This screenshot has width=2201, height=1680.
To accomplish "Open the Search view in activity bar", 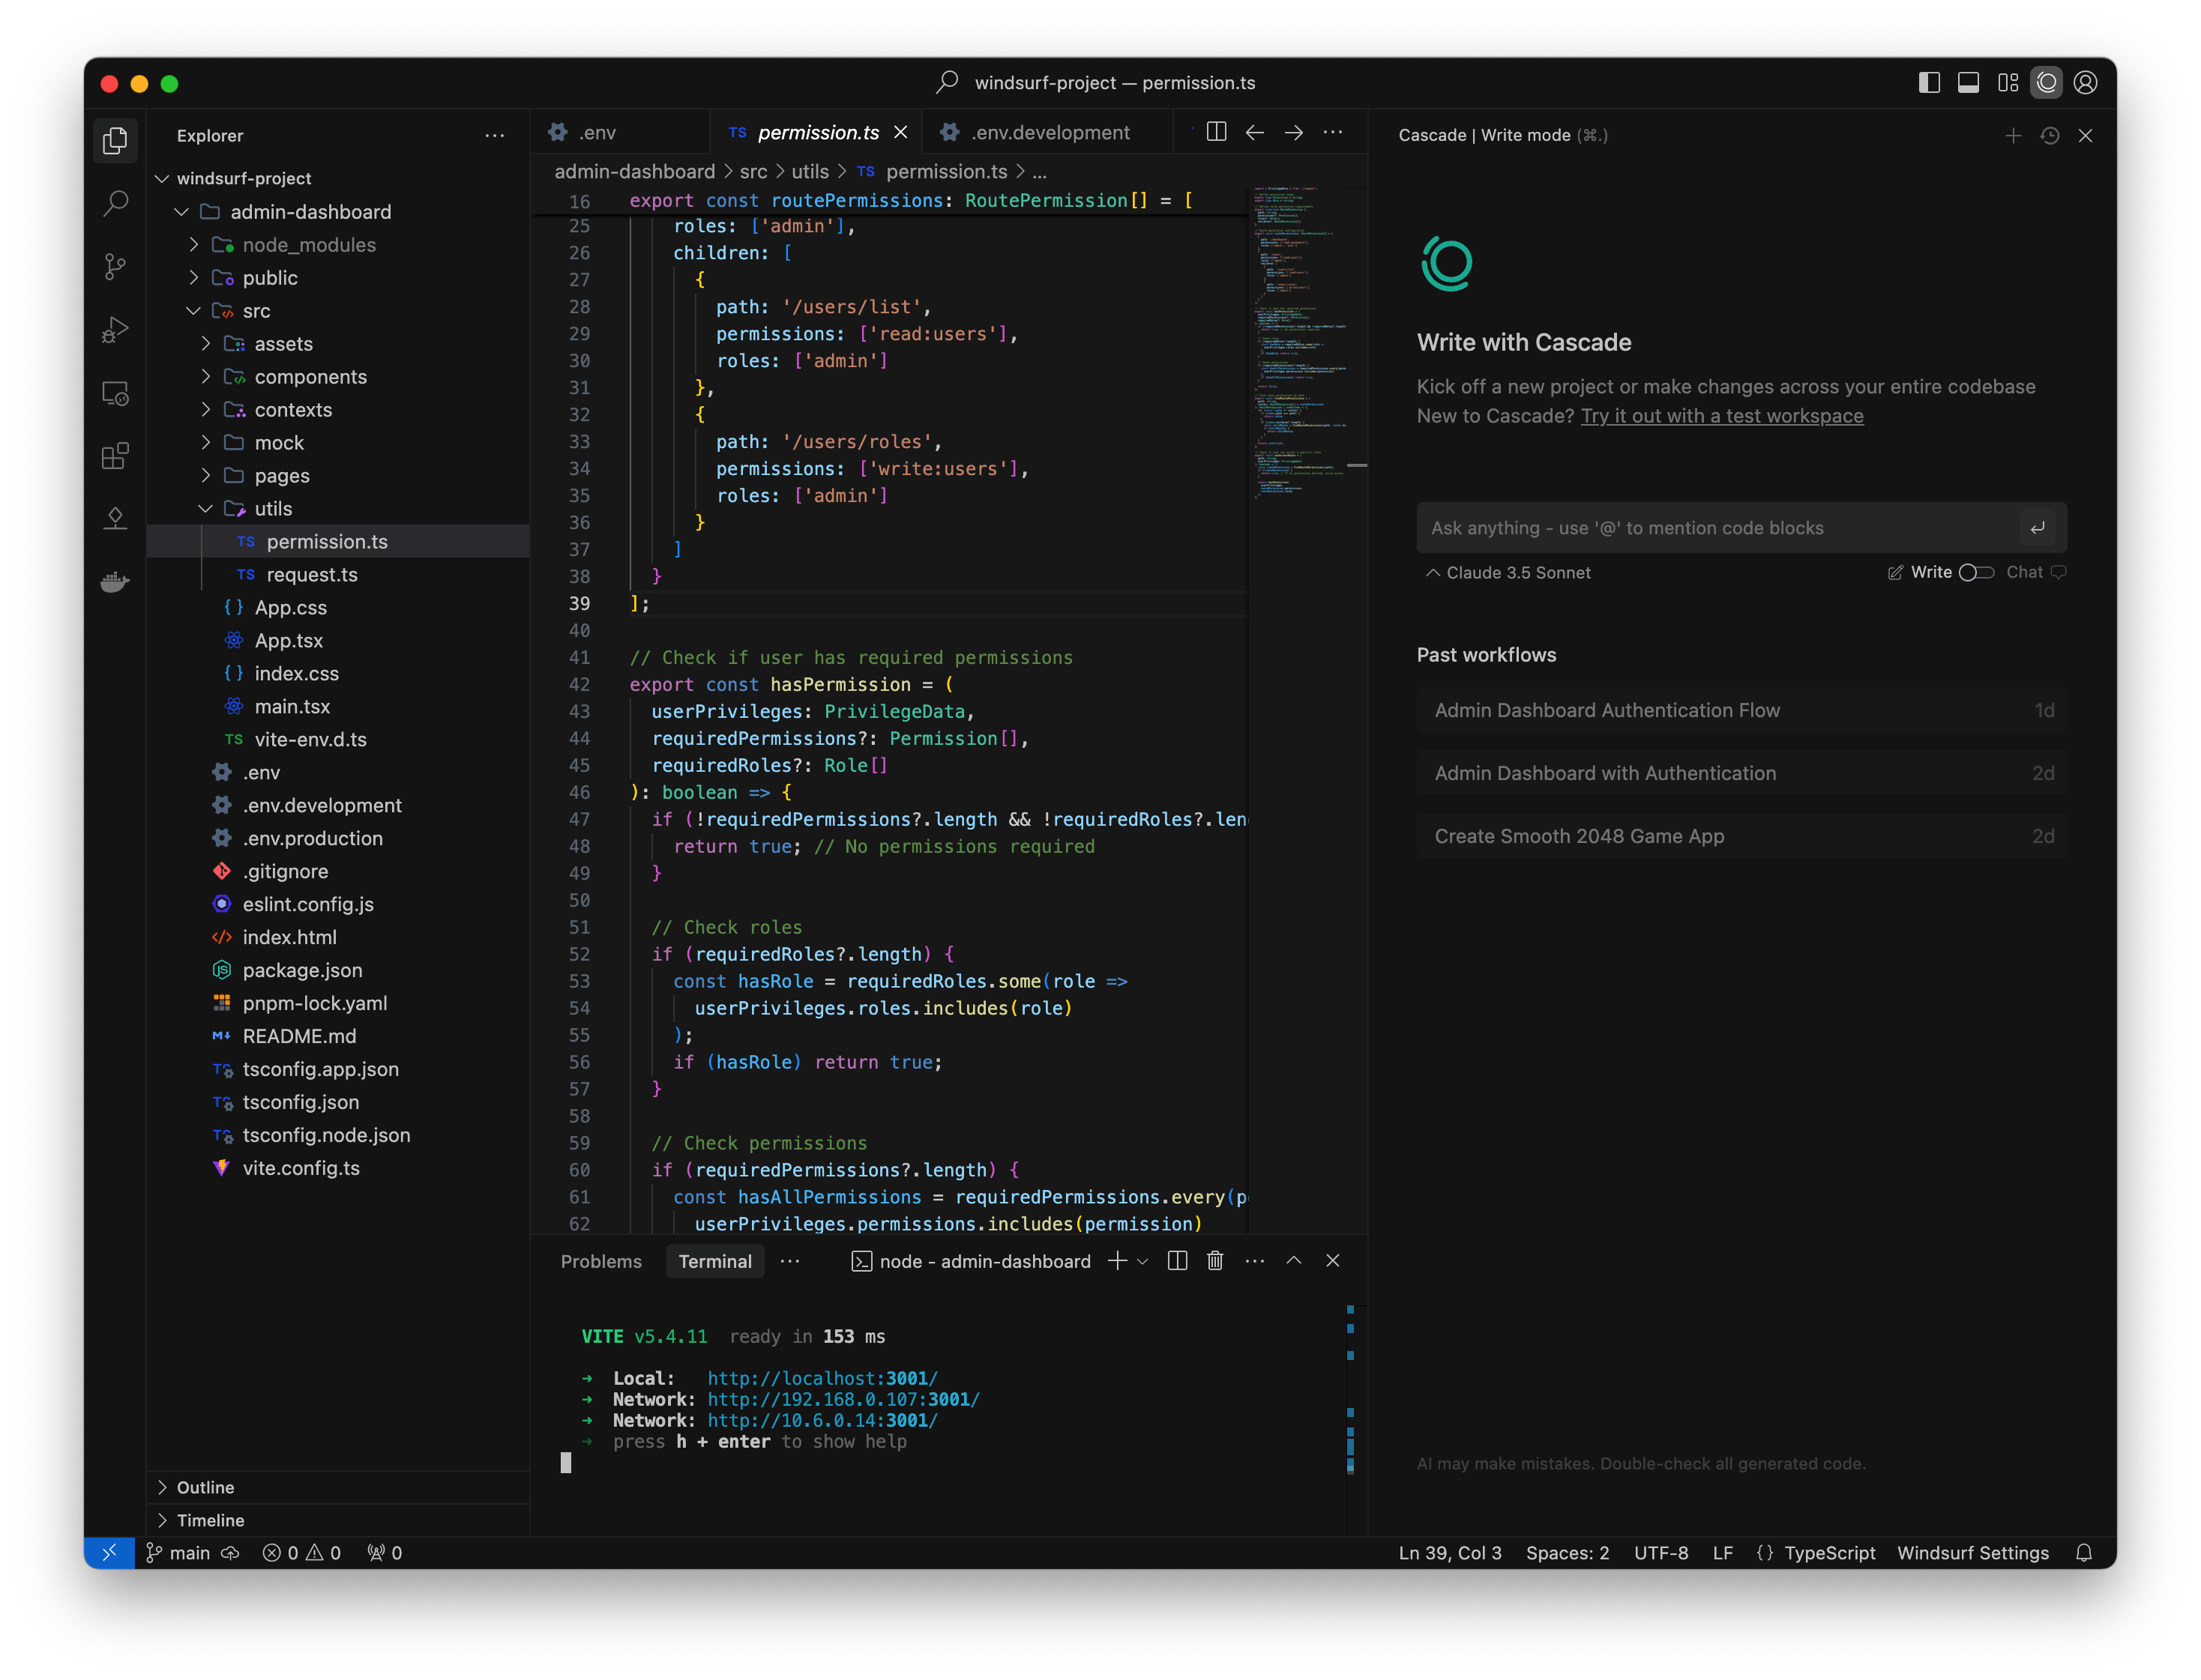I will (x=115, y=203).
